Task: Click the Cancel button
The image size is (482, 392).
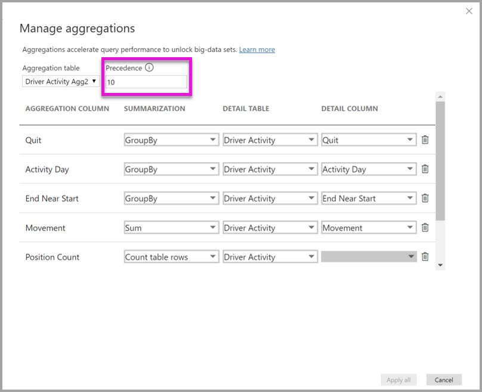Action: (x=444, y=379)
